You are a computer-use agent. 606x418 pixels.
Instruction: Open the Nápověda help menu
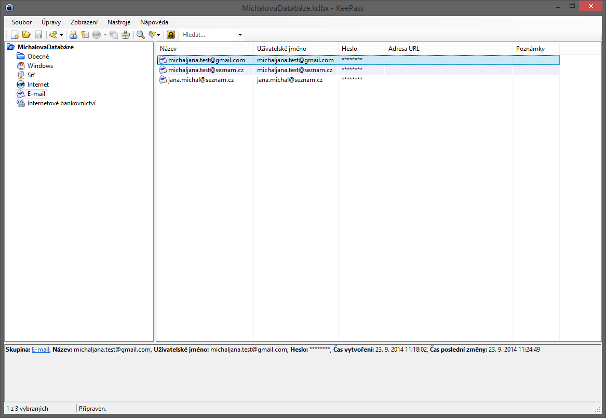click(x=154, y=22)
